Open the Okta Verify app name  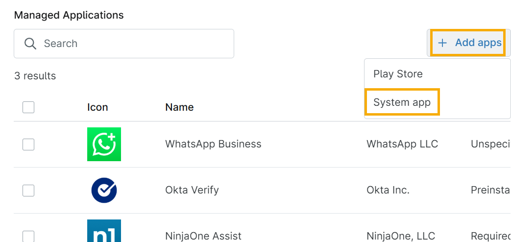point(192,190)
